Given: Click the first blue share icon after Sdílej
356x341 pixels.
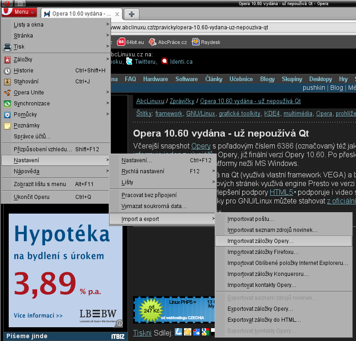Looking at the screenshot, I should pyautogui.click(x=178, y=332).
